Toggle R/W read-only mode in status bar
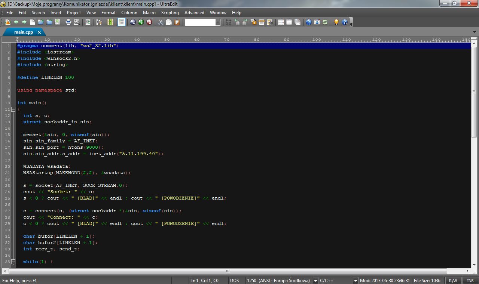This screenshot has height=284, width=479. [x=453, y=280]
